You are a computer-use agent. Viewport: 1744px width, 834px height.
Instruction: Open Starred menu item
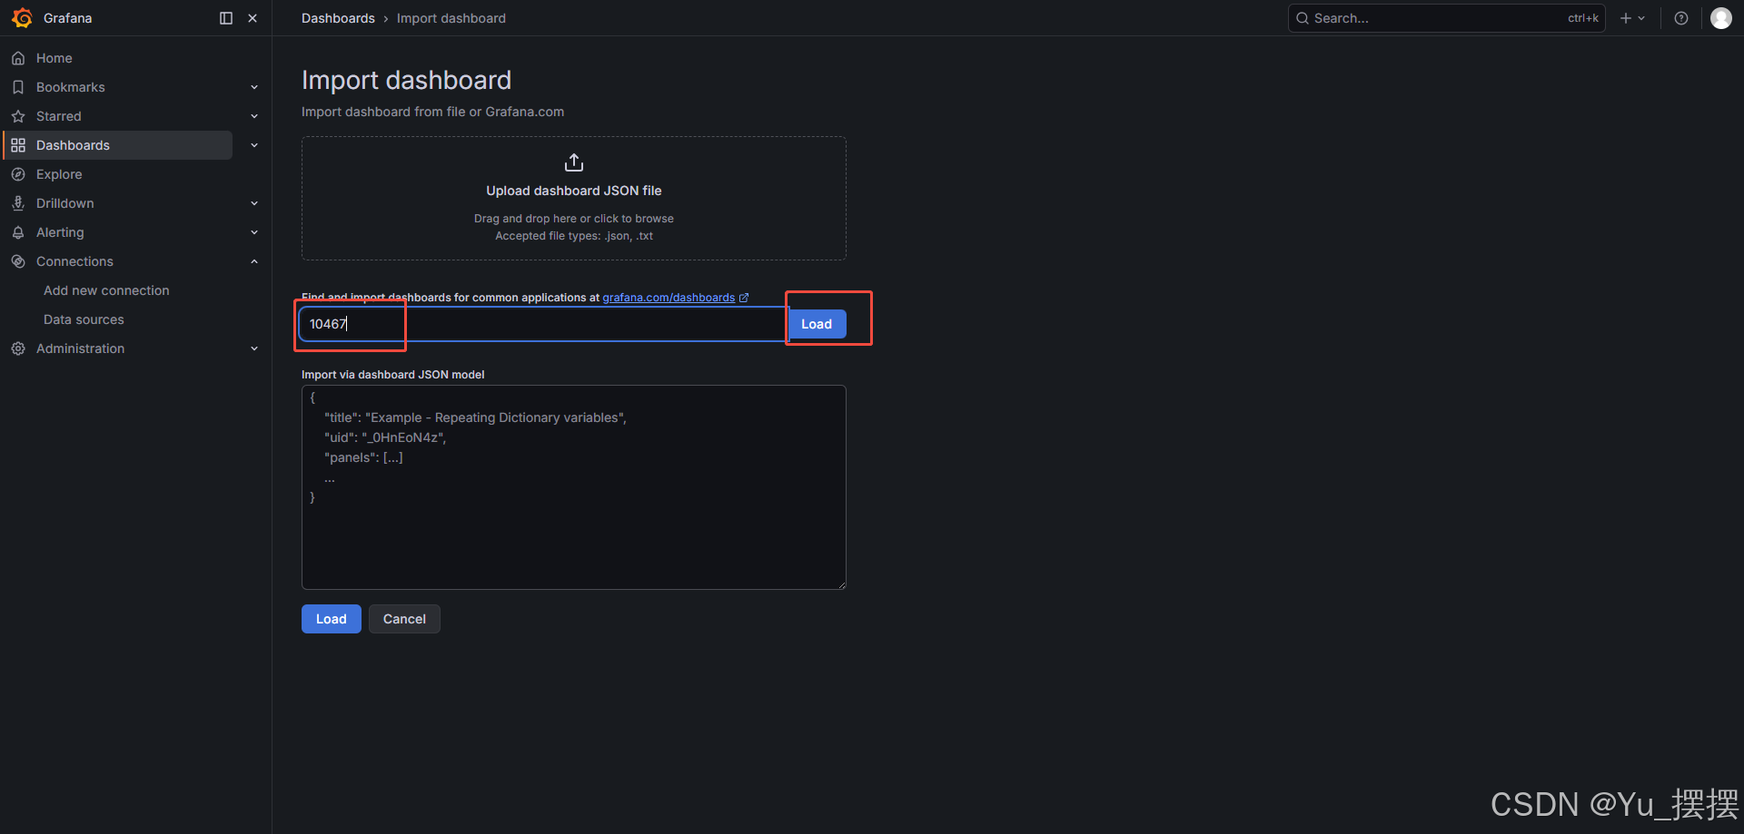[58, 116]
